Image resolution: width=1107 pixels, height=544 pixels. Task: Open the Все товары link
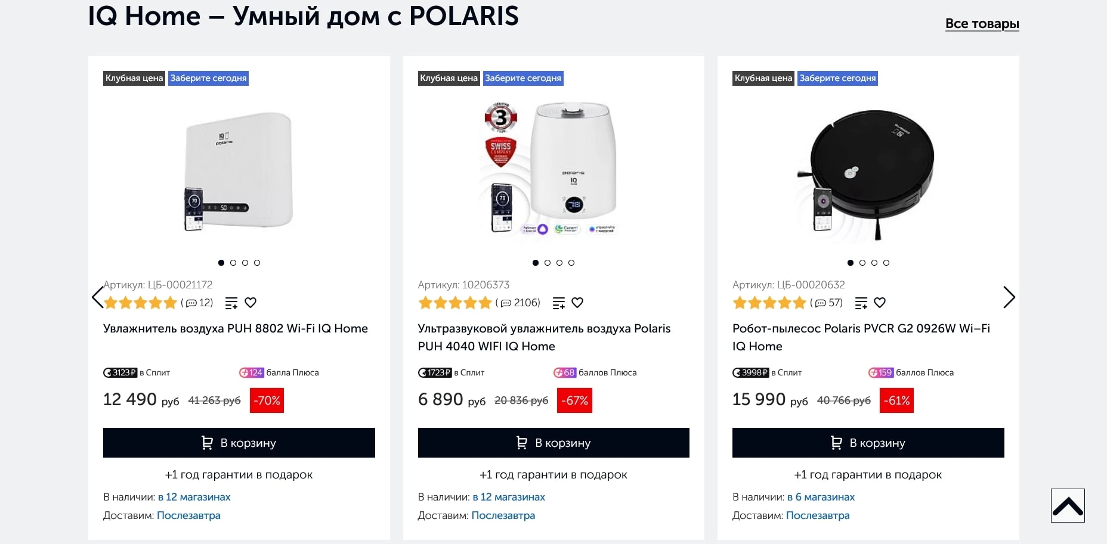pos(982,23)
